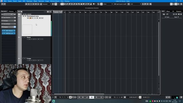
Task: Open the automation mode Касание dropdown
Action: pyautogui.click(x=47, y=4)
